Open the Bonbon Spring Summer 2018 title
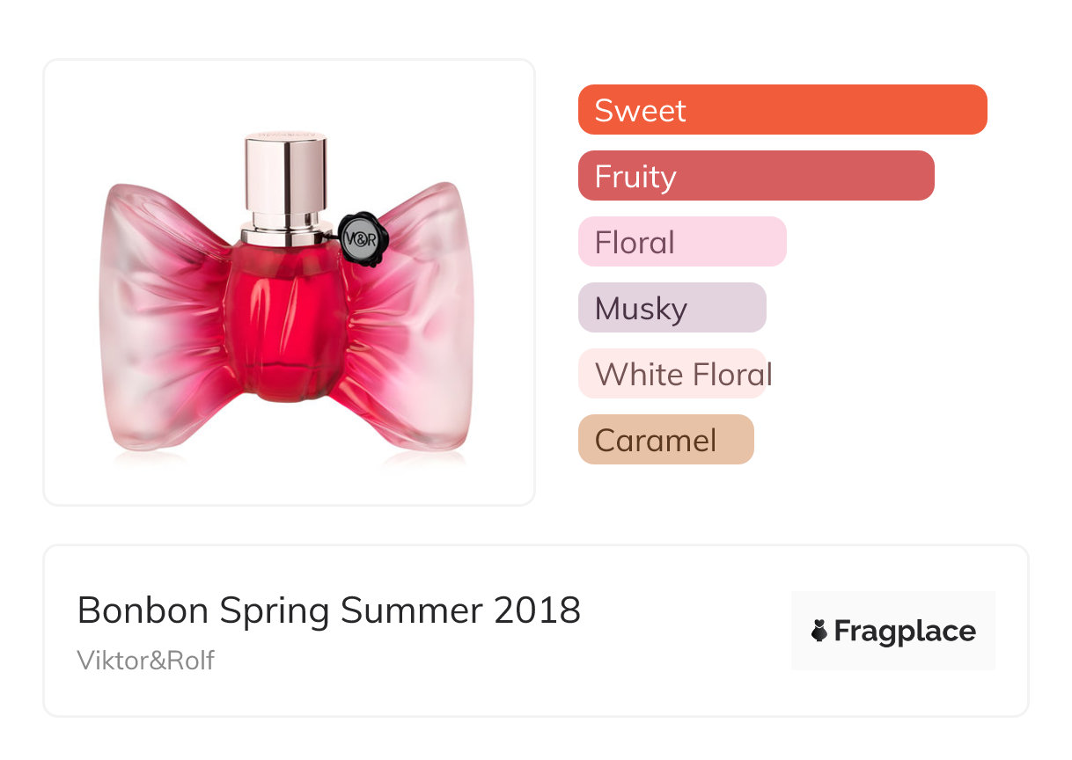This screenshot has width=1072, height=760. (x=329, y=610)
